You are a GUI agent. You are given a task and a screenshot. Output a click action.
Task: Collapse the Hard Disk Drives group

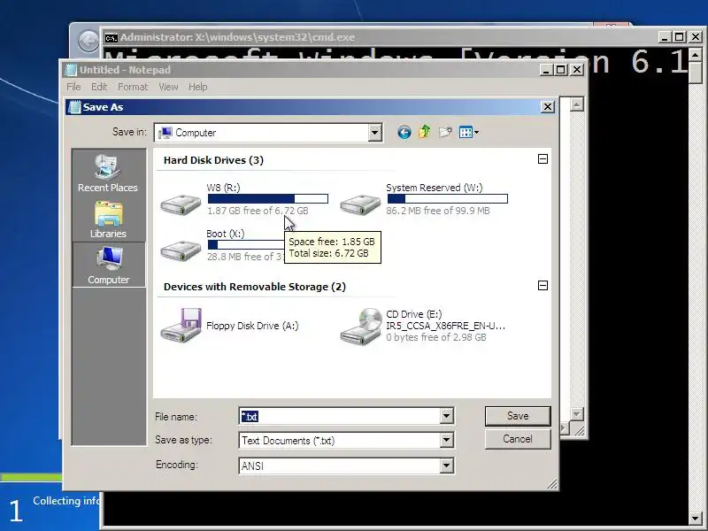click(x=543, y=159)
